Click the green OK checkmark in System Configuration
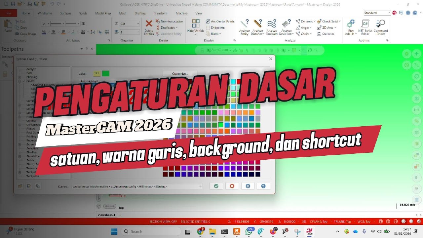423x238 pixels. click(x=216, y=186)
